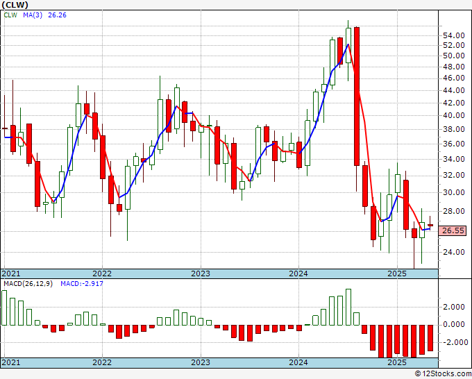Click the 28.00 price axis label
Screen dimensions: 472x379
(454, 211)
